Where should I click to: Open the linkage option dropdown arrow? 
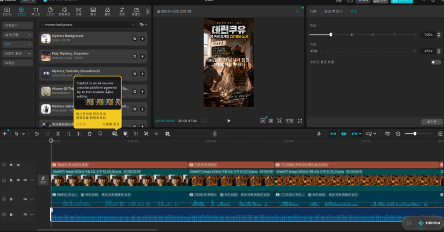point(360,134)
